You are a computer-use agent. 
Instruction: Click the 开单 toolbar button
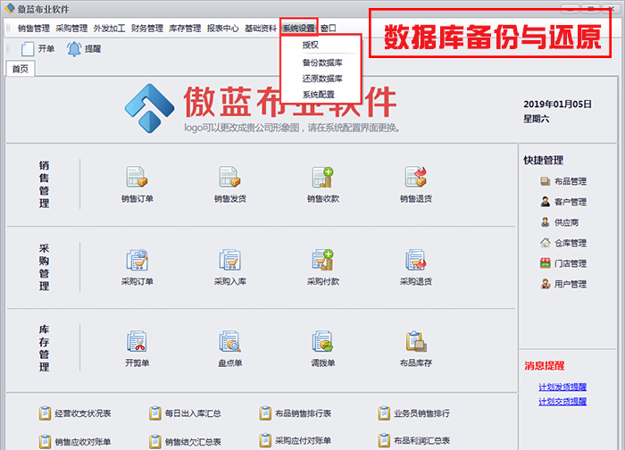37,49
